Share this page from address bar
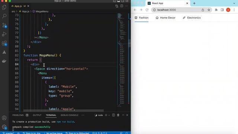This screenshot has width=238, height=134. coord(203,10)
